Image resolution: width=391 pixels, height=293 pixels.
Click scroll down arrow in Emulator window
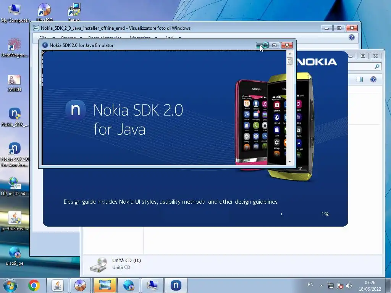(x=289, y=162)
